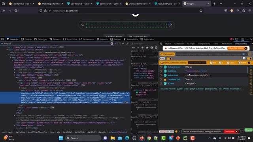Collapse the form element node
The width and height of the screenshot is (253, 142).
pyautogui.click(x=9, y=55)
